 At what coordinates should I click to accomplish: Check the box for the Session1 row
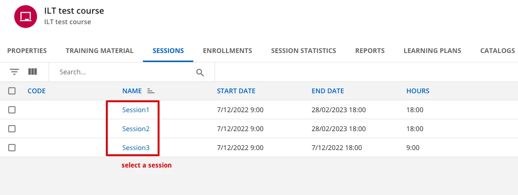(x=12, y=110)
